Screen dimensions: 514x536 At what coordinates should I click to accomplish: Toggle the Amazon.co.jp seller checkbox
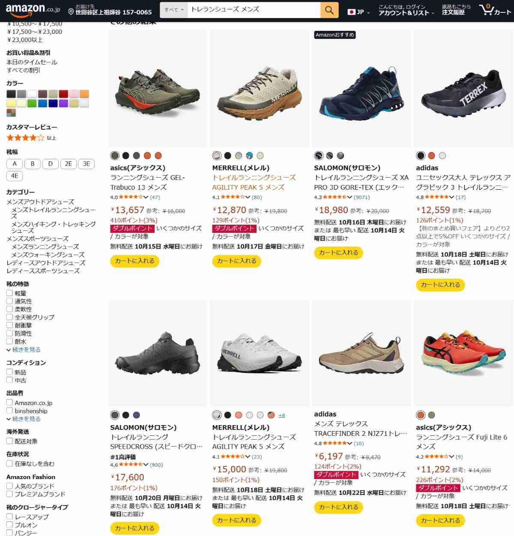(9, 402)
